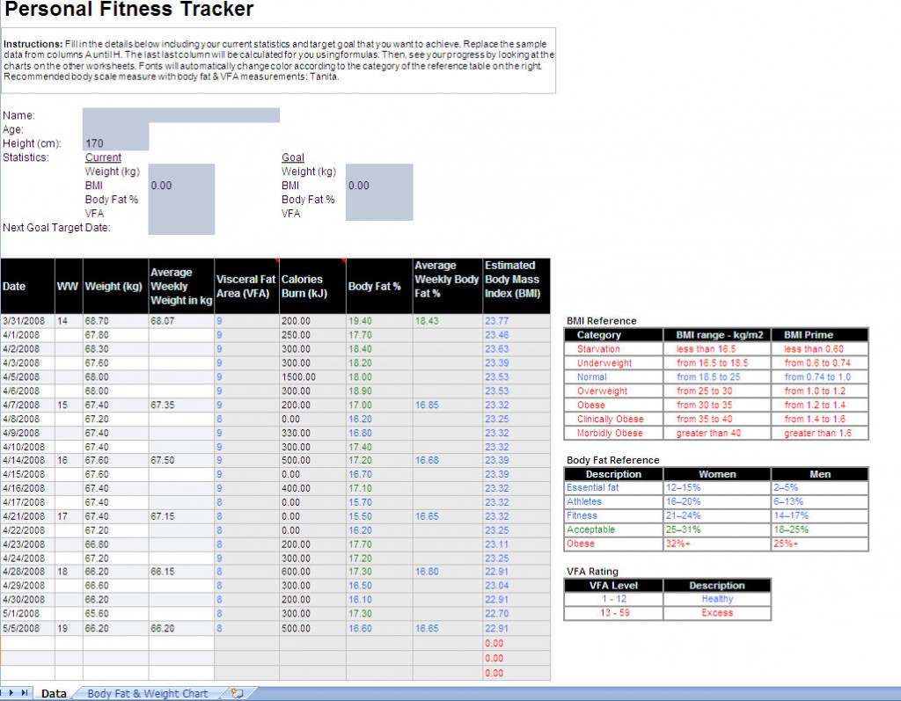Select the Current BMI cell showing 0.00
The height and width of the screenshot is (701, 901).
click(x=181, y=185)
